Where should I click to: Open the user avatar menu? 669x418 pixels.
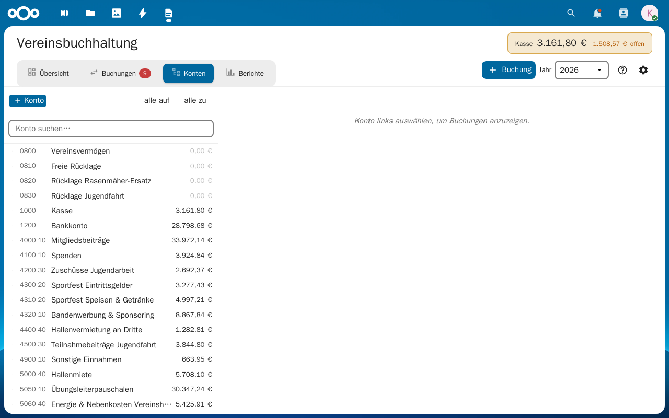coord(650,13)
